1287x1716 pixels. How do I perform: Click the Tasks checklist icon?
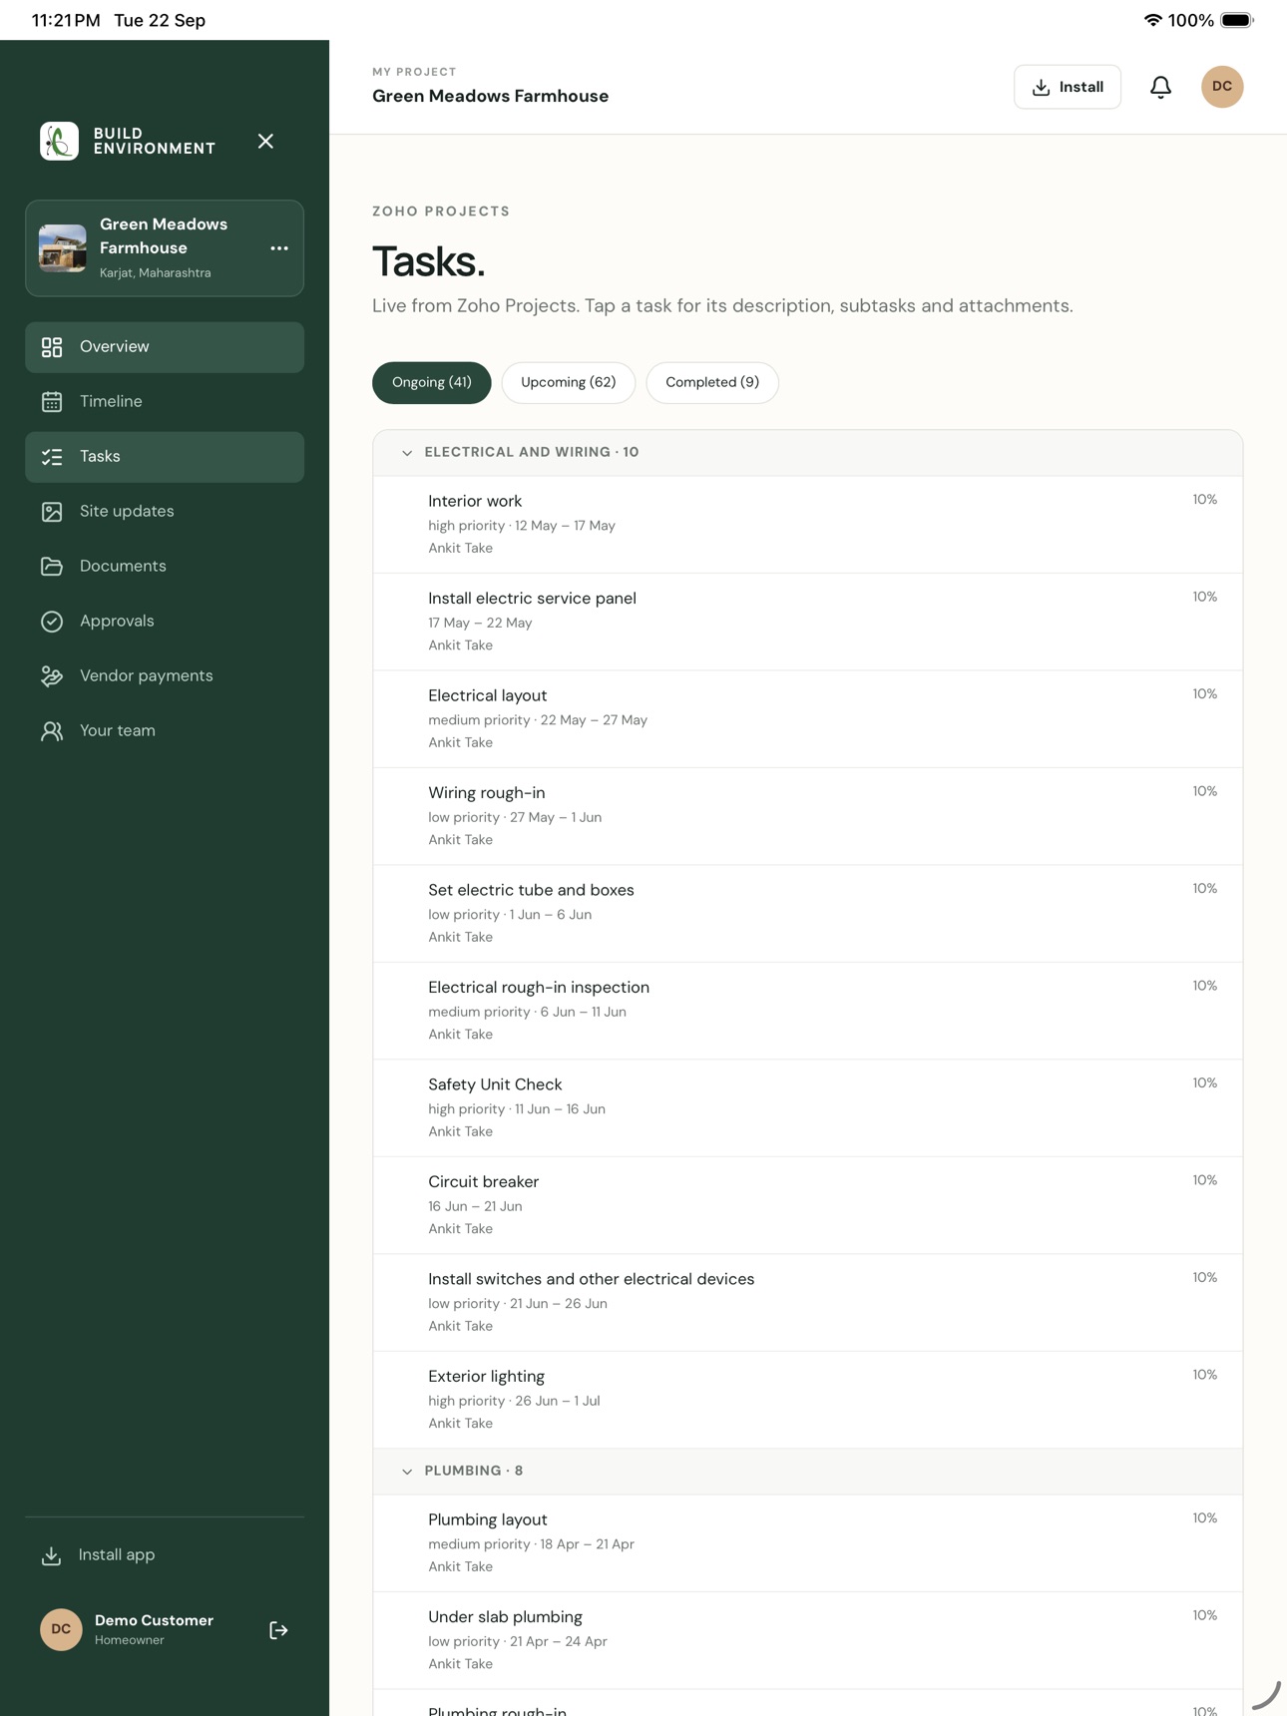click(52, 457)
